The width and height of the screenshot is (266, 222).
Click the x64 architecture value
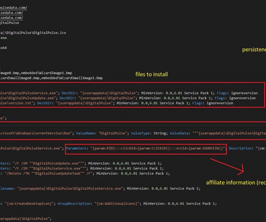pyautogui.click(x=4, y=48)
